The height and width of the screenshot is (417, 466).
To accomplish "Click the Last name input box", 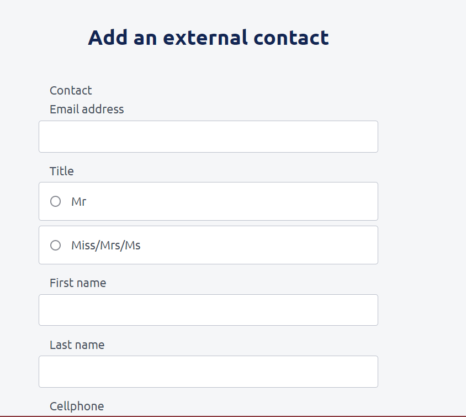I will pyautogui.click(x=208, y=372).
